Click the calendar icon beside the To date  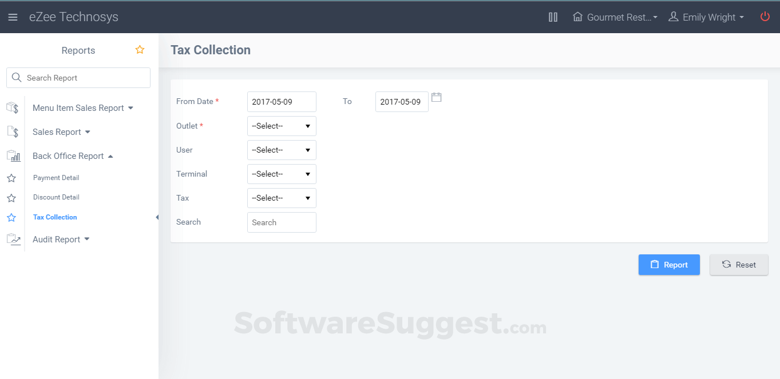[437, 97]
